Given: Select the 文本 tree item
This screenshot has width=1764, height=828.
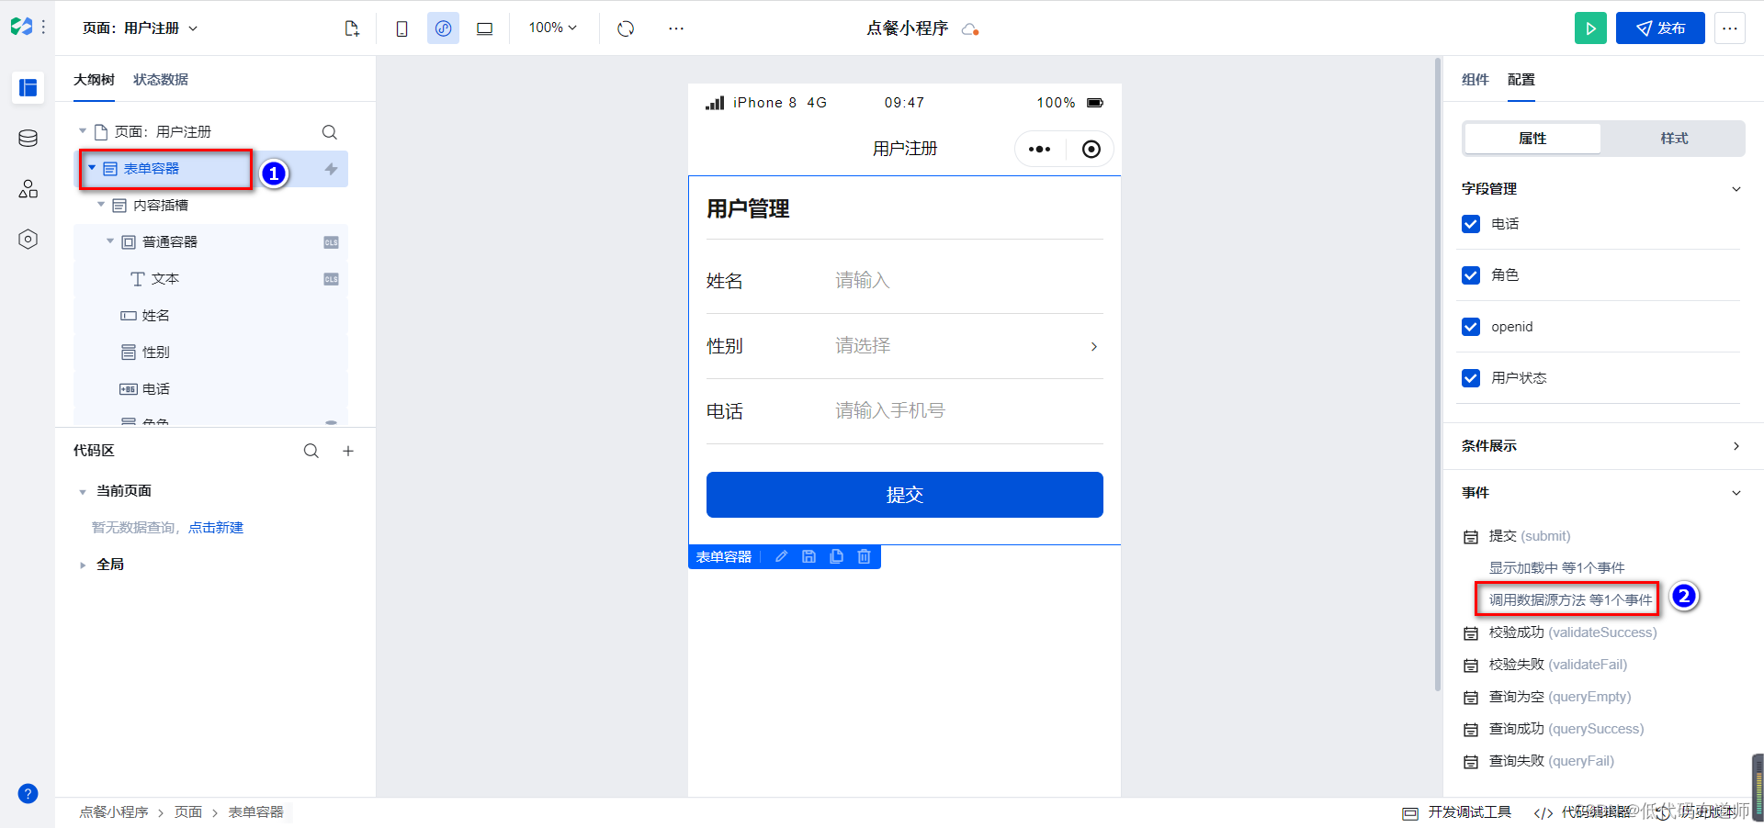Looking at the screenshot, I should pos(165,279).
